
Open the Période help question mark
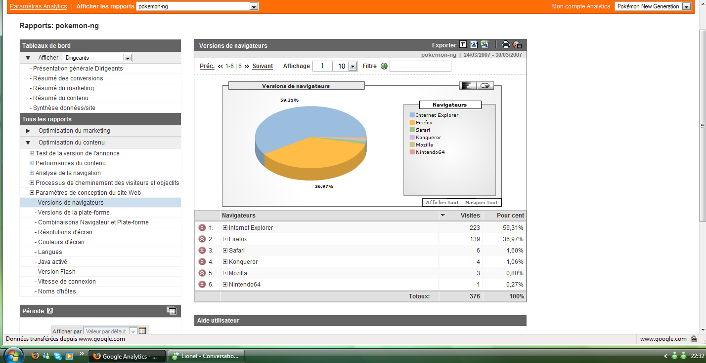[x=50, y=311]
